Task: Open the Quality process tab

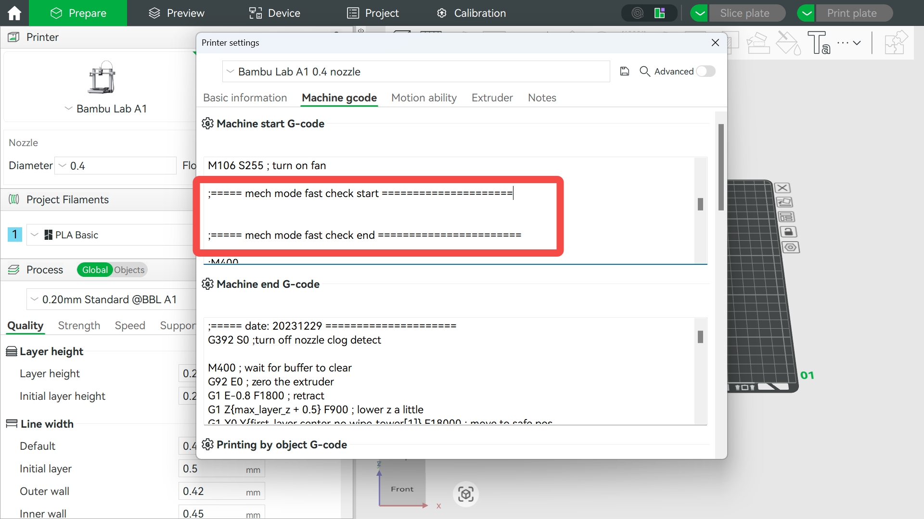Action: (26, 325)
